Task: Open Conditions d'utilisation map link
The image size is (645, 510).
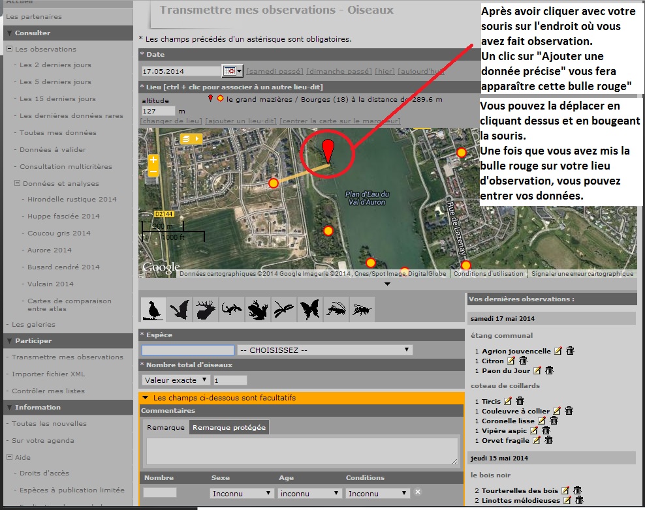Action: [x=488, y=274]
